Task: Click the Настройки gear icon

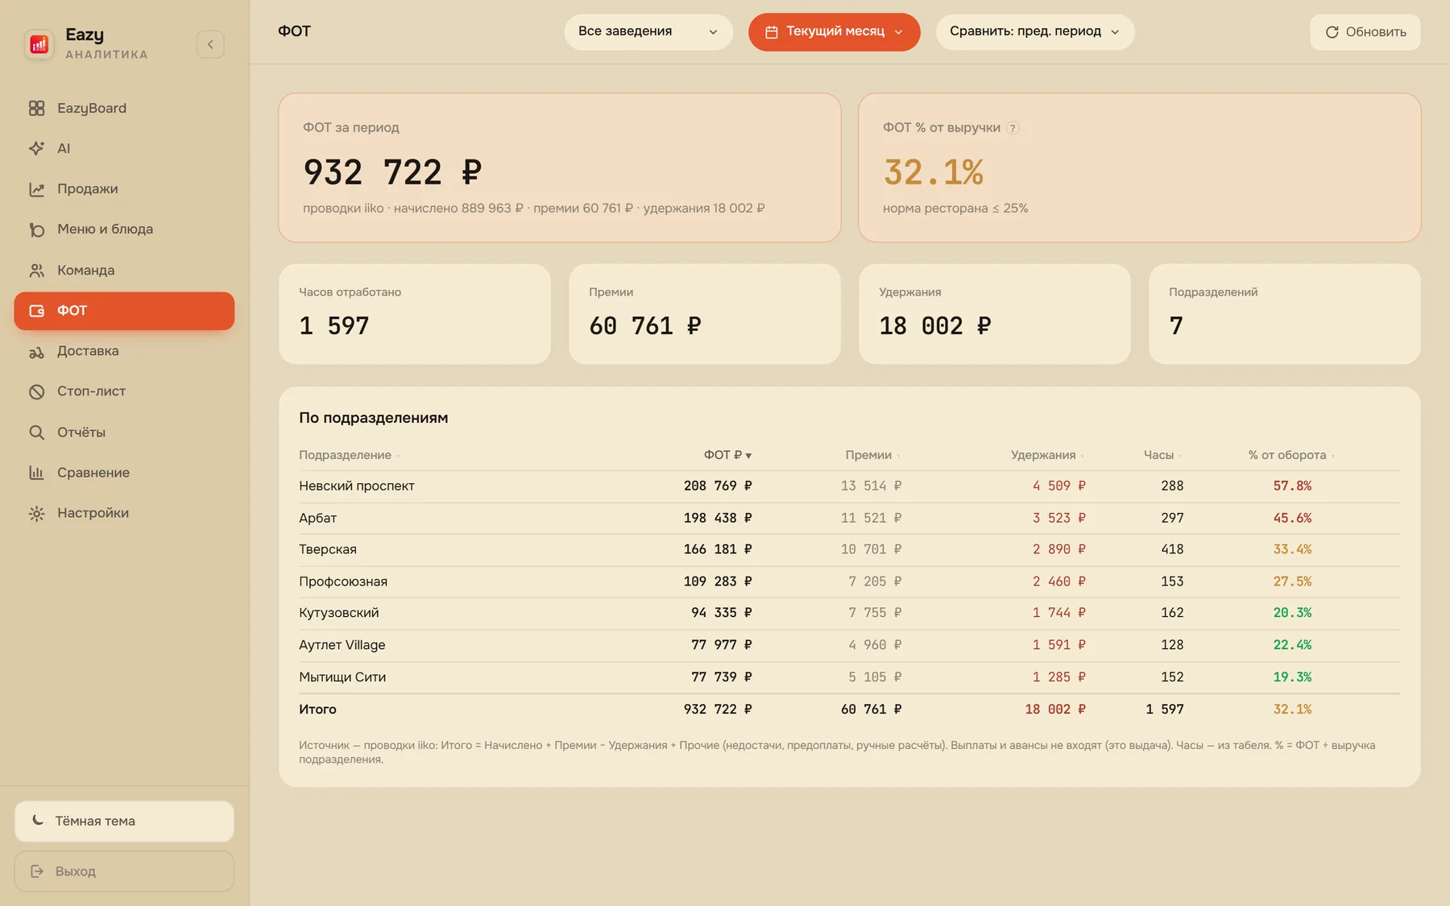Action: 36,514
